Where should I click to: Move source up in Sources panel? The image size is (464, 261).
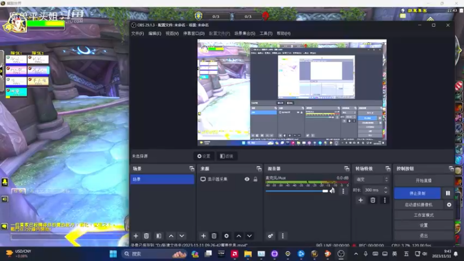coord(239,236)
